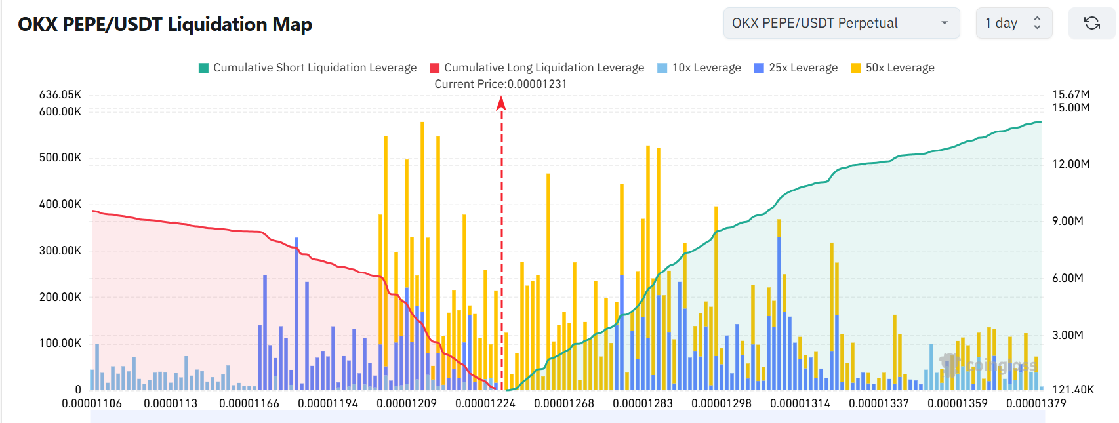Click left axis value 300.00K

[x=60, y=251]
